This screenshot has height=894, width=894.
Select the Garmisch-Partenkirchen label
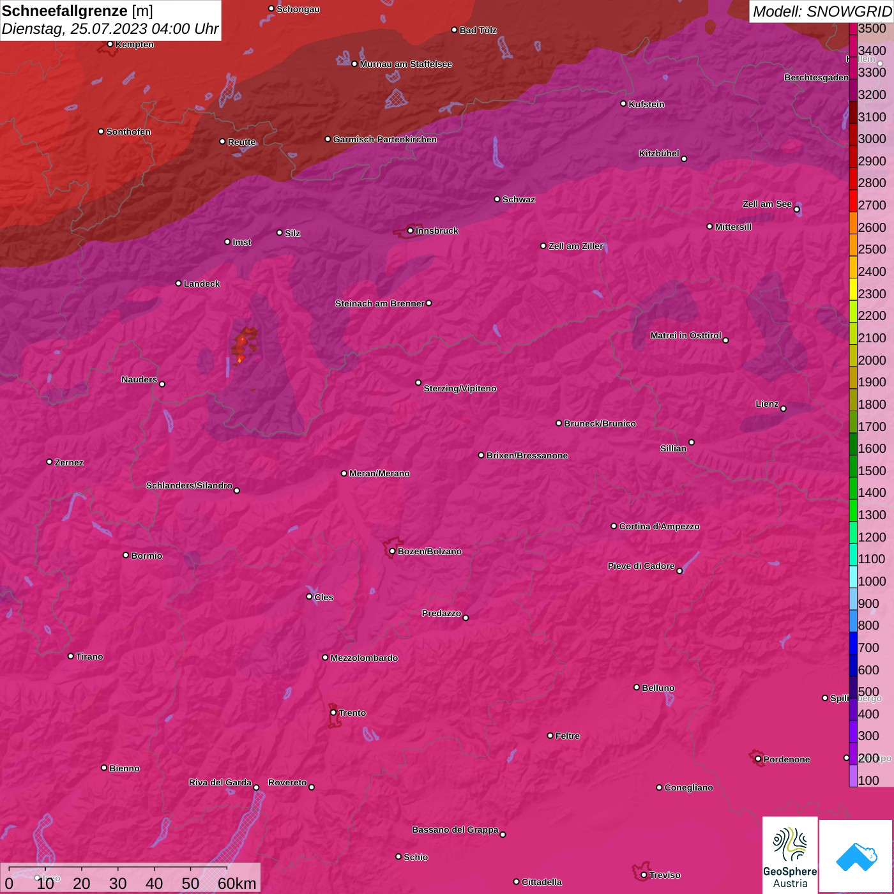385,139
